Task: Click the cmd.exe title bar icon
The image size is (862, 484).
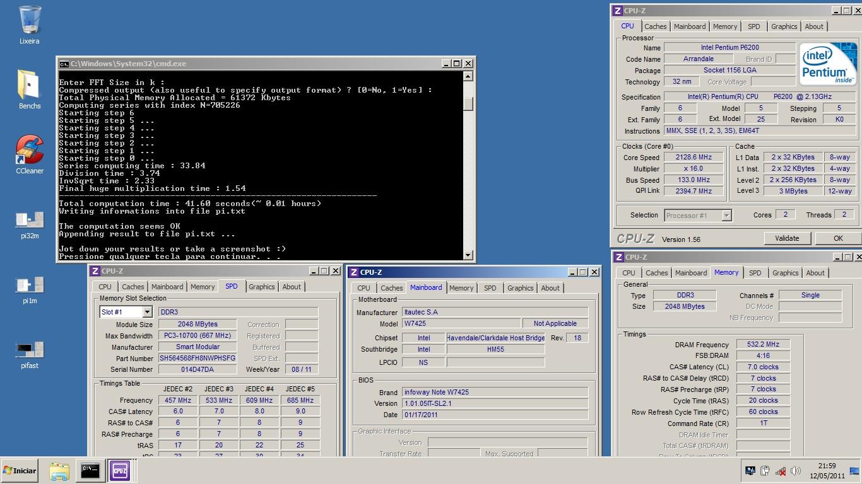Action: tap(64, 64)
